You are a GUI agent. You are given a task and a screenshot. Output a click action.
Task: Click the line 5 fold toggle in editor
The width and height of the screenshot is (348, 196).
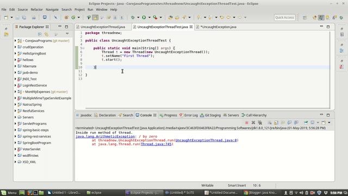click(83, 48)
